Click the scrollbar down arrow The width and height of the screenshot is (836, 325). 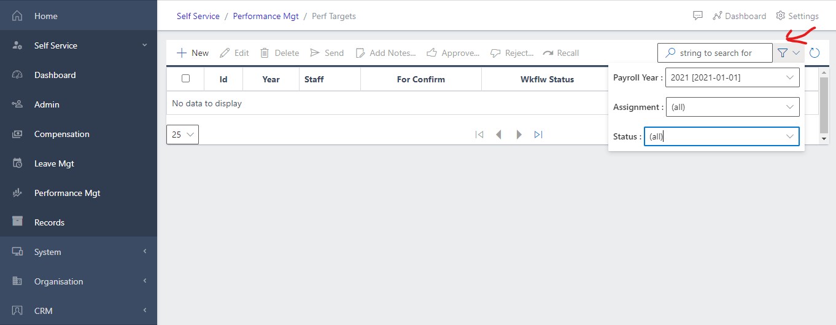pos(824,139)
